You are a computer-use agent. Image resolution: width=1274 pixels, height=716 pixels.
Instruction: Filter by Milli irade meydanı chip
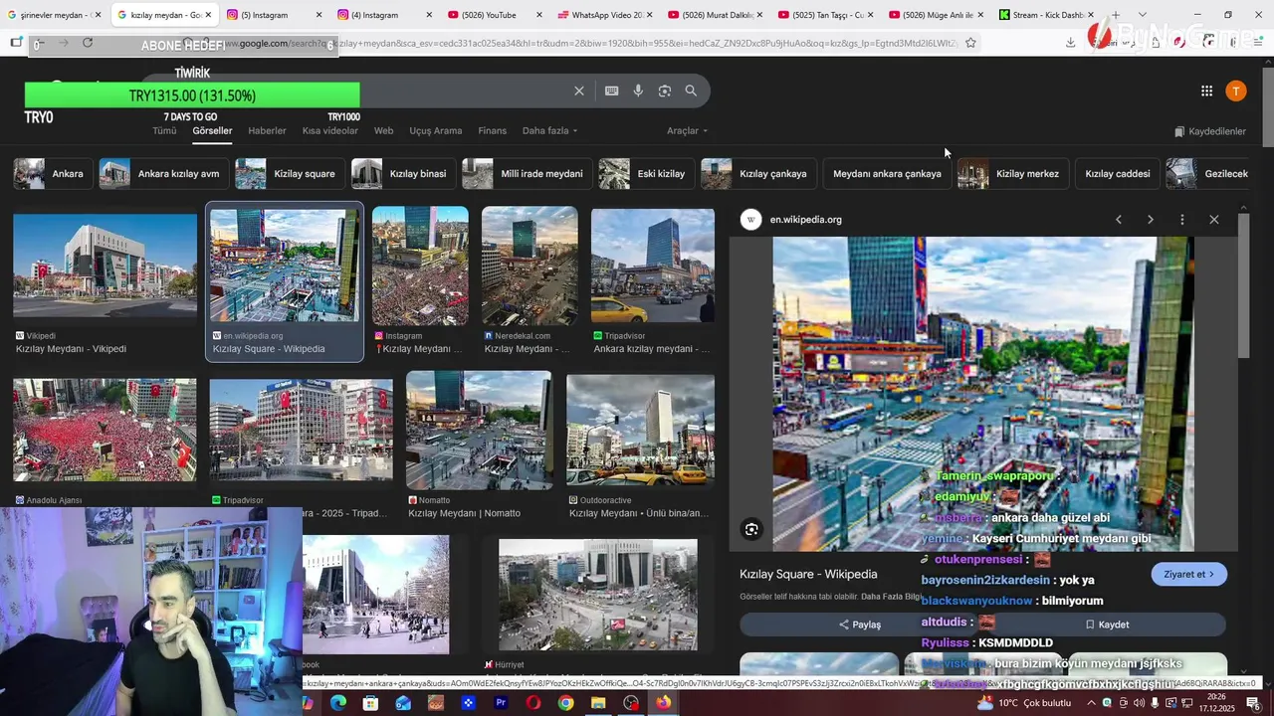point(527,174)
